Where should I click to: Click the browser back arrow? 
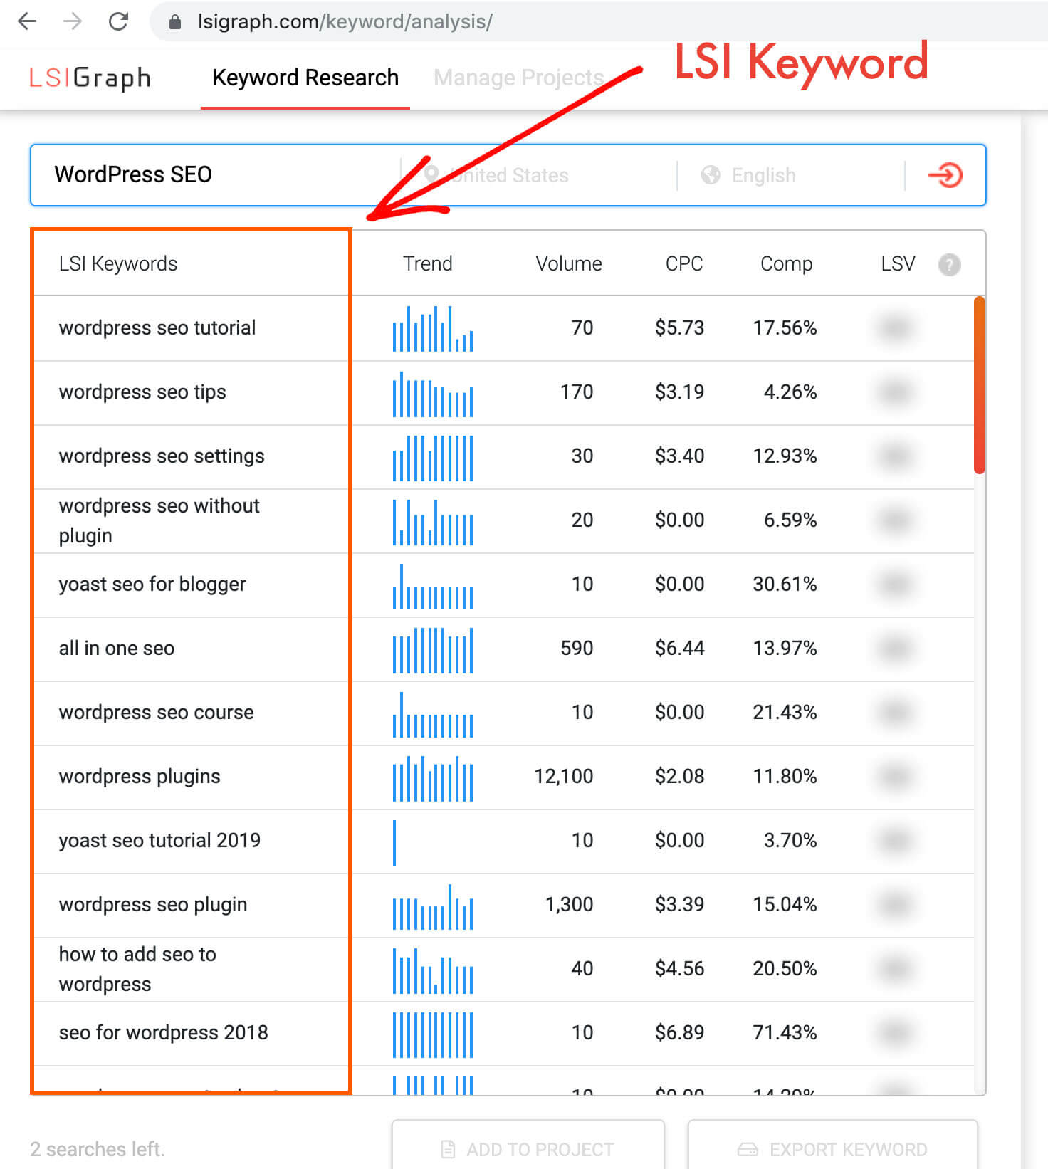click(x=27, y=21)
